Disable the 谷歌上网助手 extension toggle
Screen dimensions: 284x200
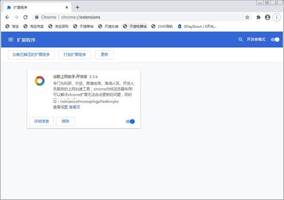pyautogui.click(x=130, y=121)
